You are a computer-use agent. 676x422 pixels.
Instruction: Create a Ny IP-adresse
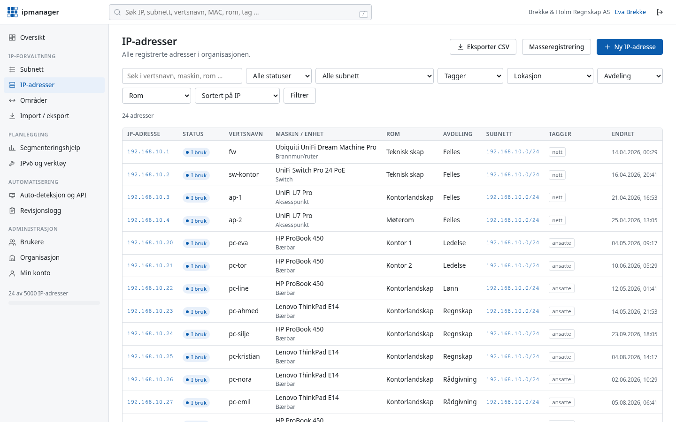[x=630, y=47]
